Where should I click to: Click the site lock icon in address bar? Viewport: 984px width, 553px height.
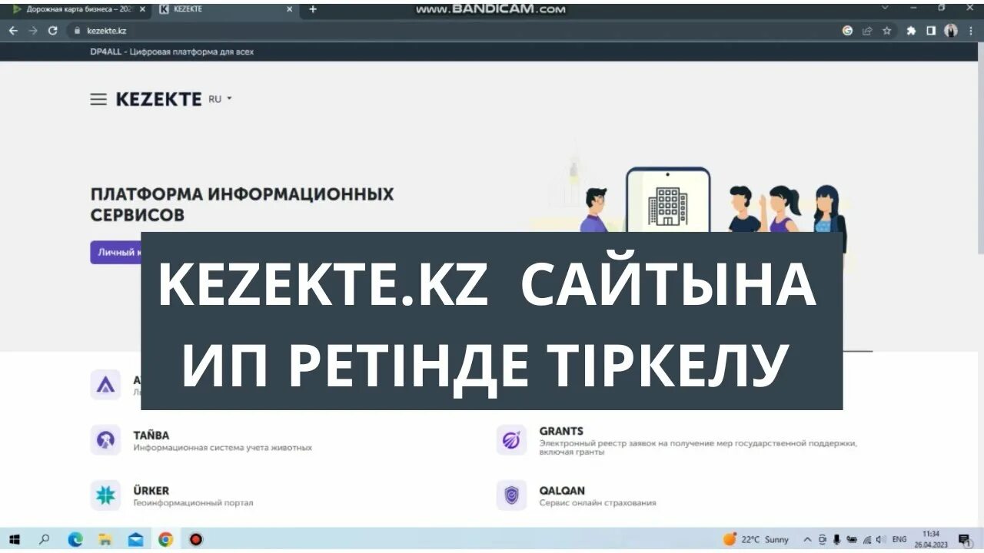77,31
